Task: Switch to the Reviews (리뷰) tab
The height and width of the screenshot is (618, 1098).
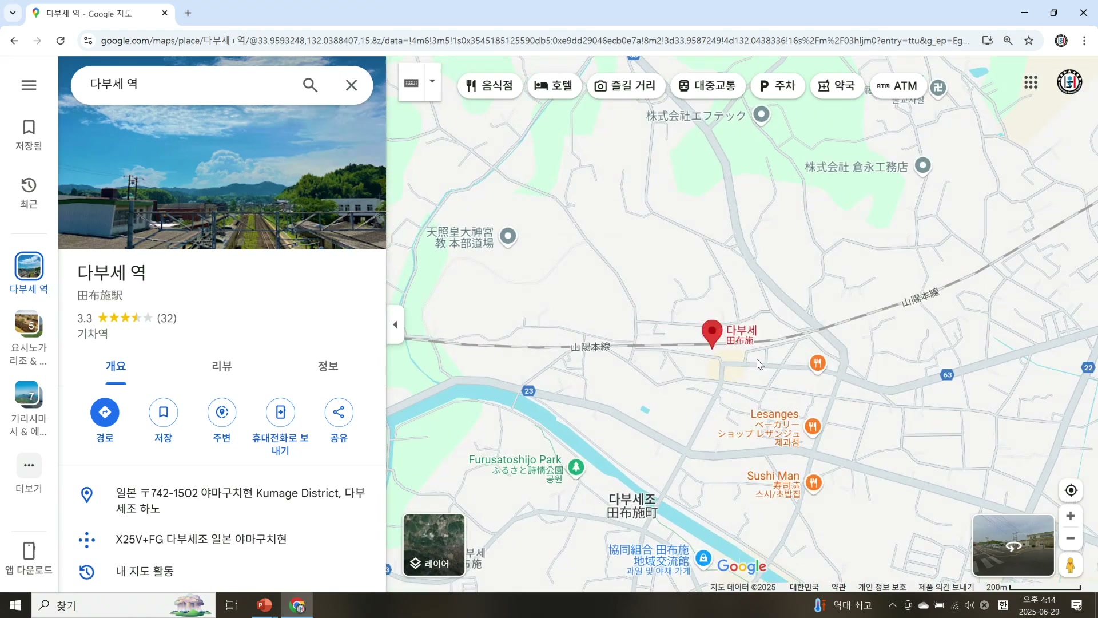Action: coord(222,366)
